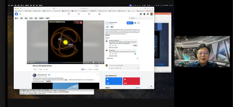The height and width of the screenshot is (107, 233).
Task: Mute the video with the speaker icon
Action: pos(102,62)
